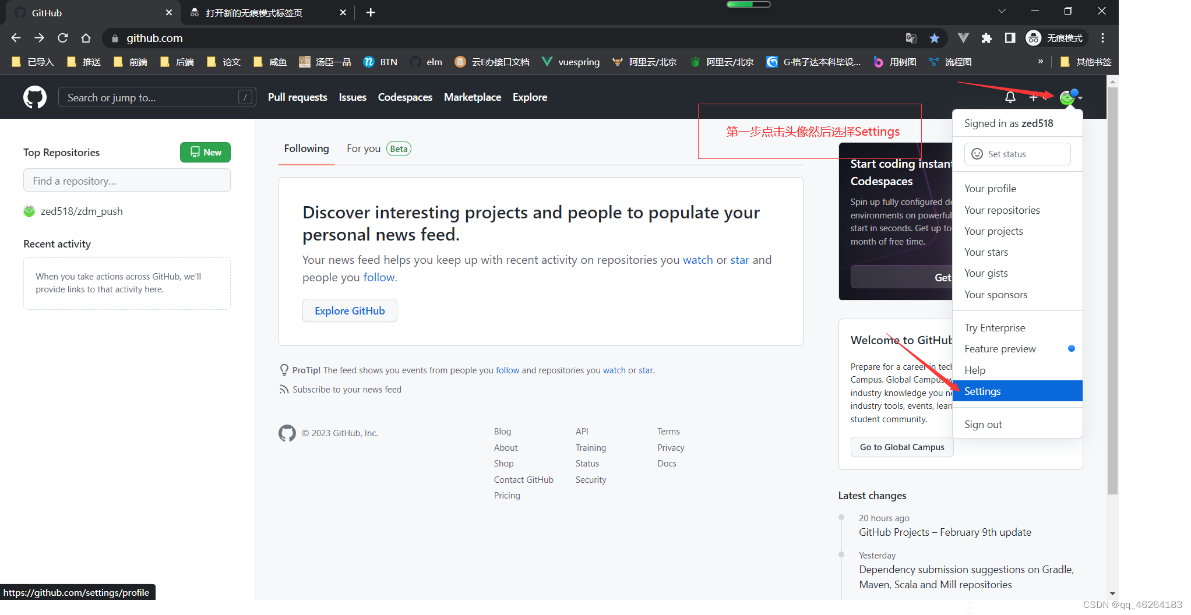Image resolution: width=1191 pixels, height=615 pixels.
Task: Click the Search or jump to field
Action: (x=157, y=97)
